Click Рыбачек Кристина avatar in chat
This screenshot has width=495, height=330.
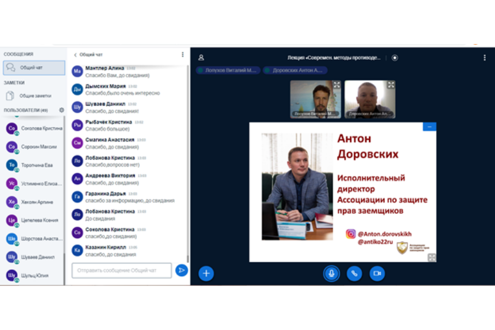78,125
